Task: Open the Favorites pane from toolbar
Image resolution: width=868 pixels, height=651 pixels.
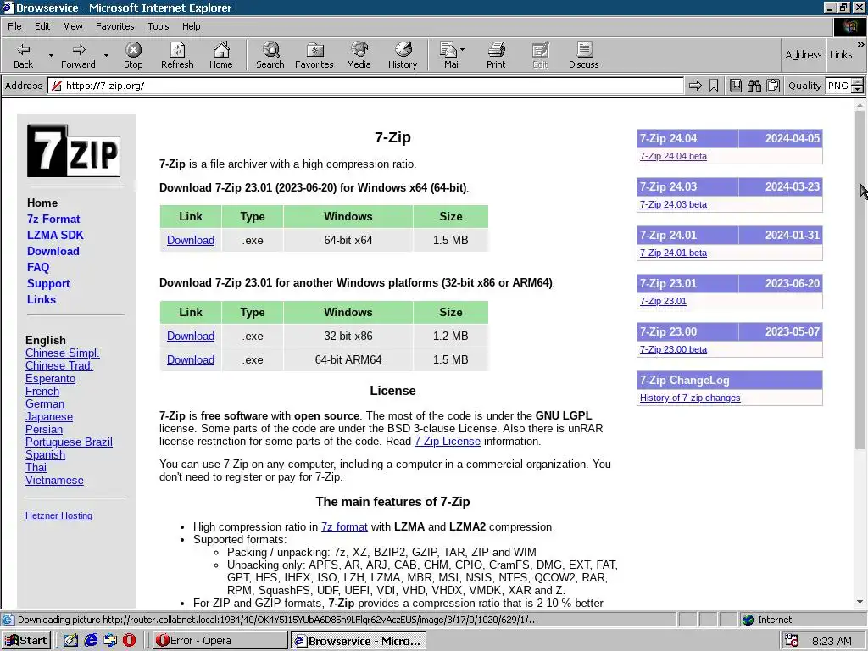Action: (314, 55)
